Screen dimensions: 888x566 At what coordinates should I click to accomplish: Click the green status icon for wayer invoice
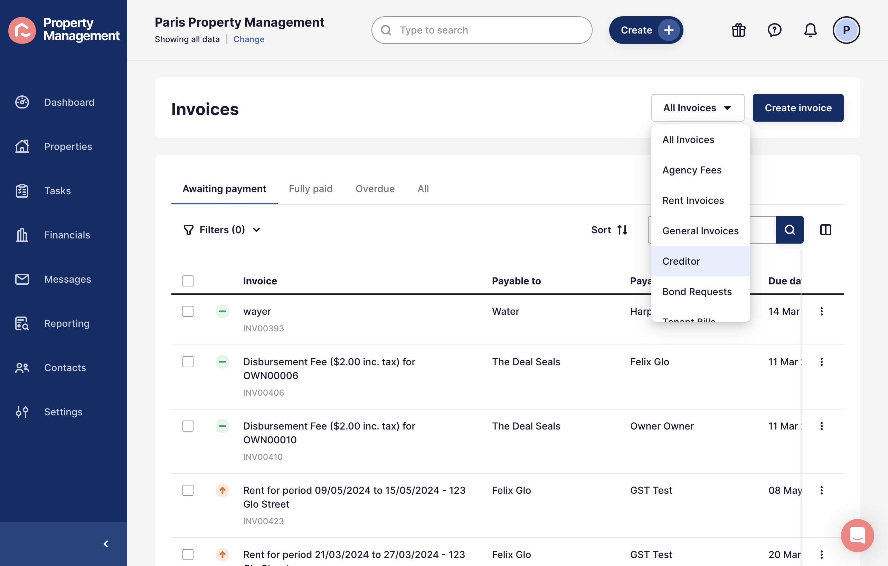pyautogui.click(x=223, y=311)
